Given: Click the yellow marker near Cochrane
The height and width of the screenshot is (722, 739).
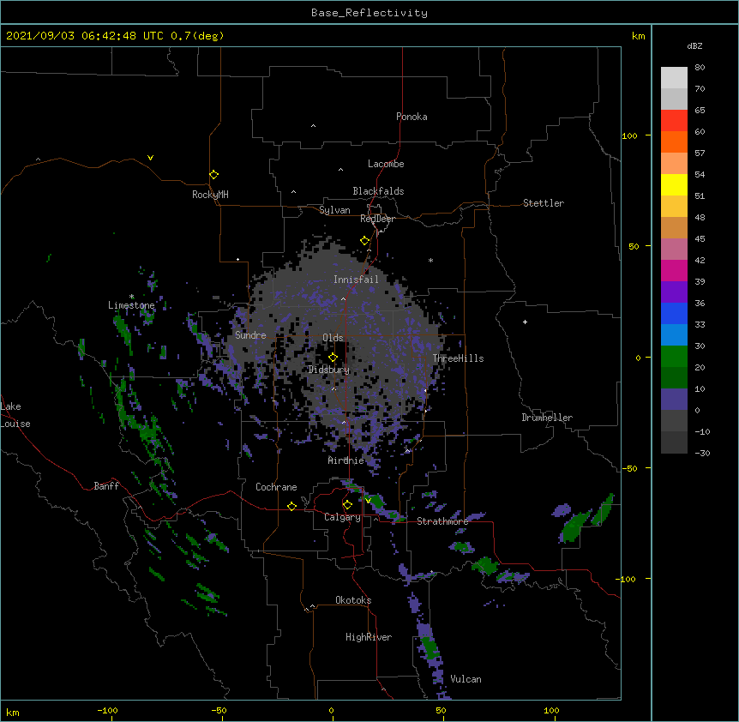Looking at the screenshot, I should [x=291, y=506].
